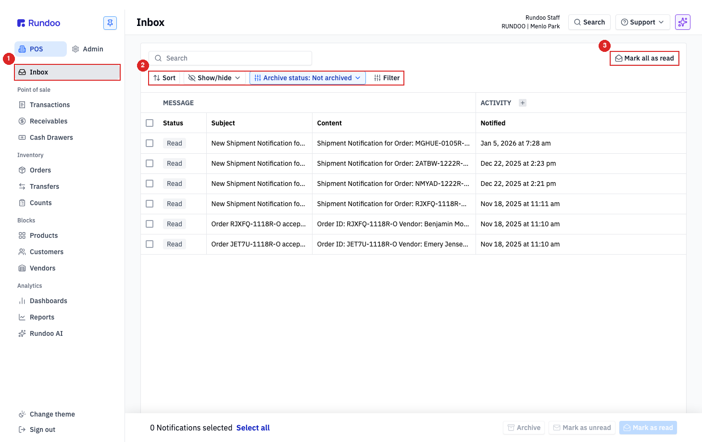
Task: Check the box for the RJXFQ shipment notification
Action: click(150, 204)
